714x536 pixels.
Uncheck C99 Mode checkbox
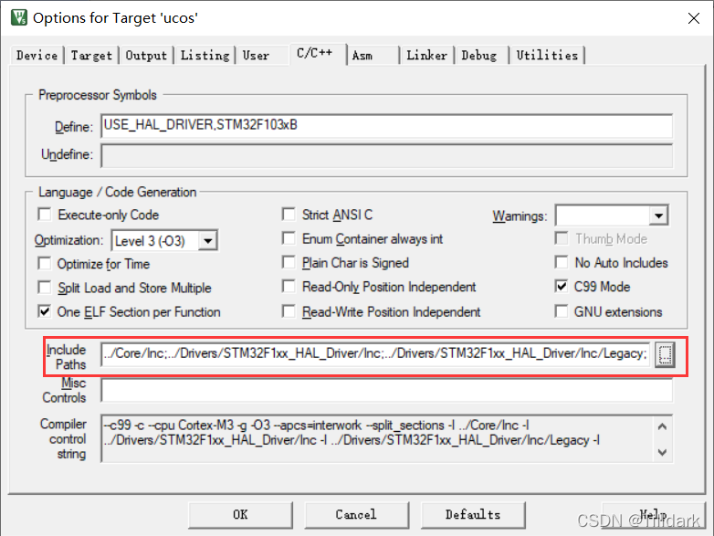(562, 287)
